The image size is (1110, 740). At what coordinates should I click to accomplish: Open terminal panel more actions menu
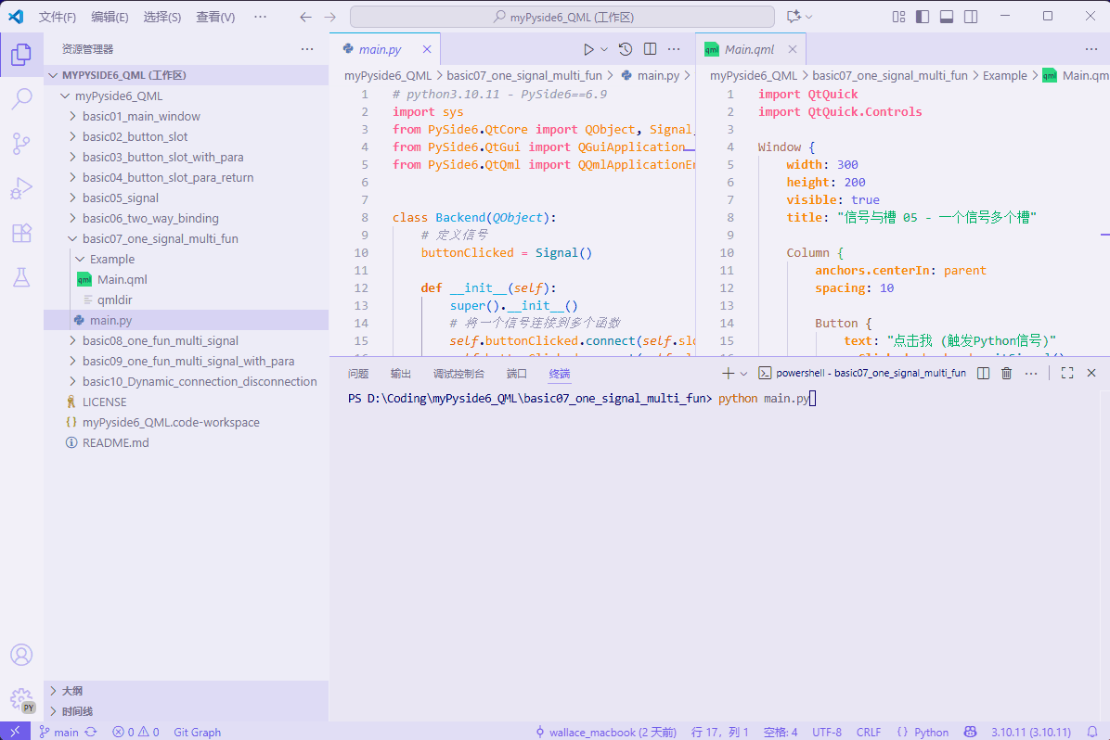point(1031,373)
